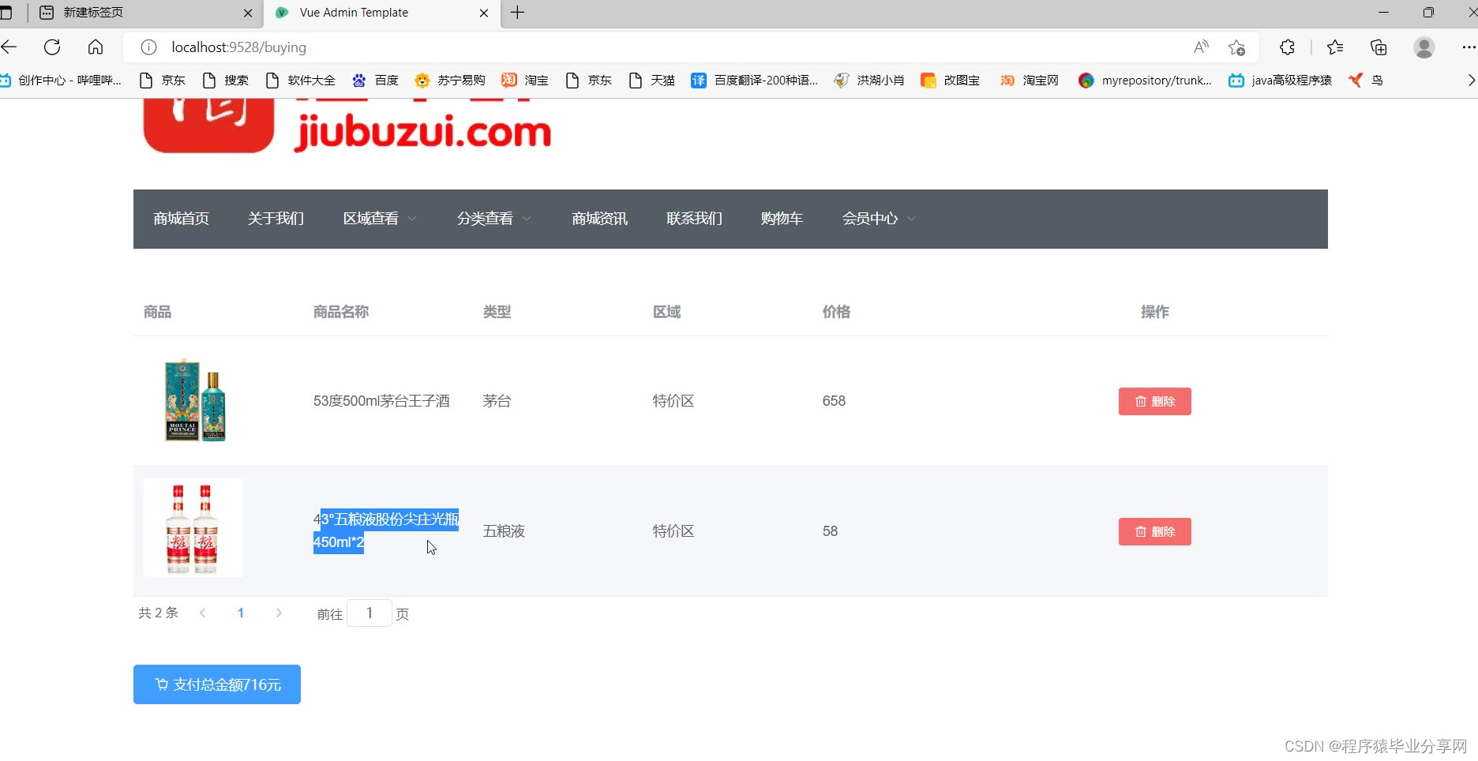View site information icon in address bar

148,47
